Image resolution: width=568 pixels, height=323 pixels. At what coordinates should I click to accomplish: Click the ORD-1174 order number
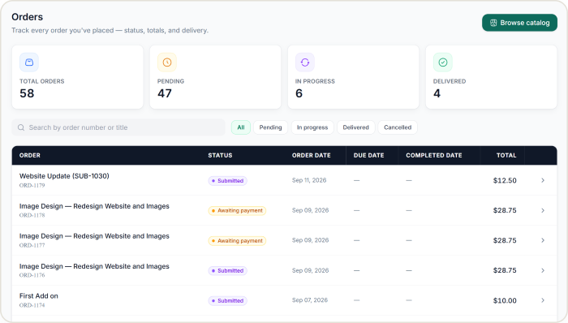coord(32,305)
